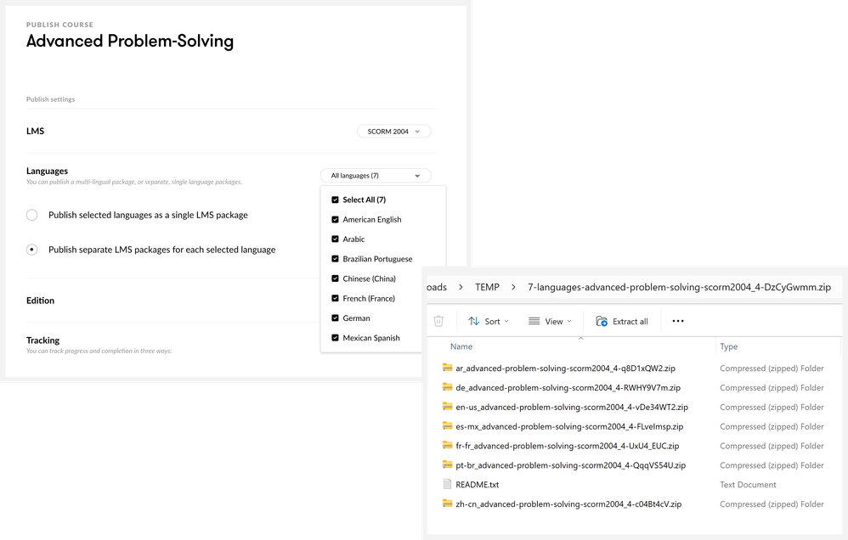Viewport: 848px width, 540px height.
Task: Expand the Sort dropdown chevron
Action: [506, 321]
